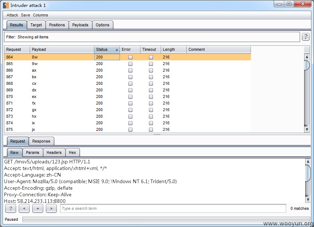
Task: Open the Save menu
Action: (x=25, y=15)
